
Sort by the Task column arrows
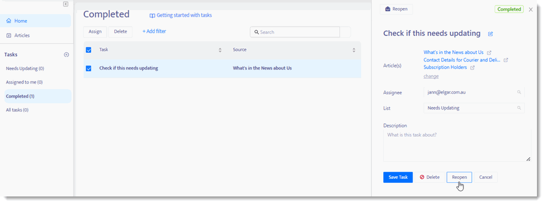(x=220, y=50)
